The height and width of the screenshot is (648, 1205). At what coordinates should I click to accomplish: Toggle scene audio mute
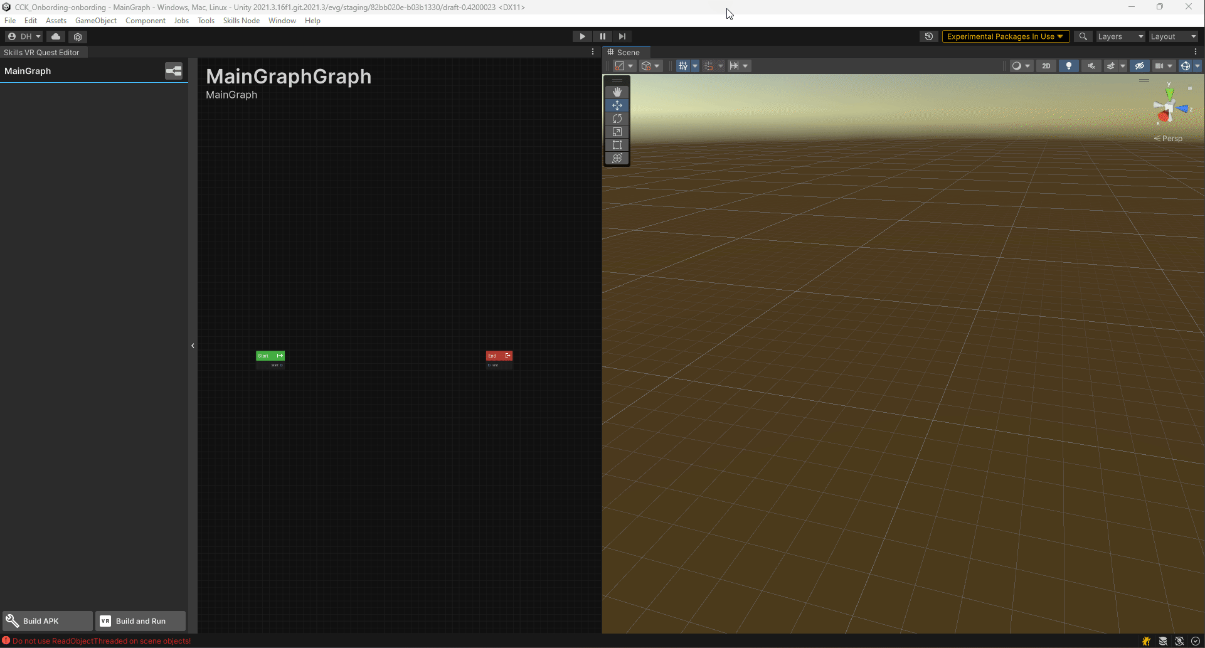coord(1091,66)
